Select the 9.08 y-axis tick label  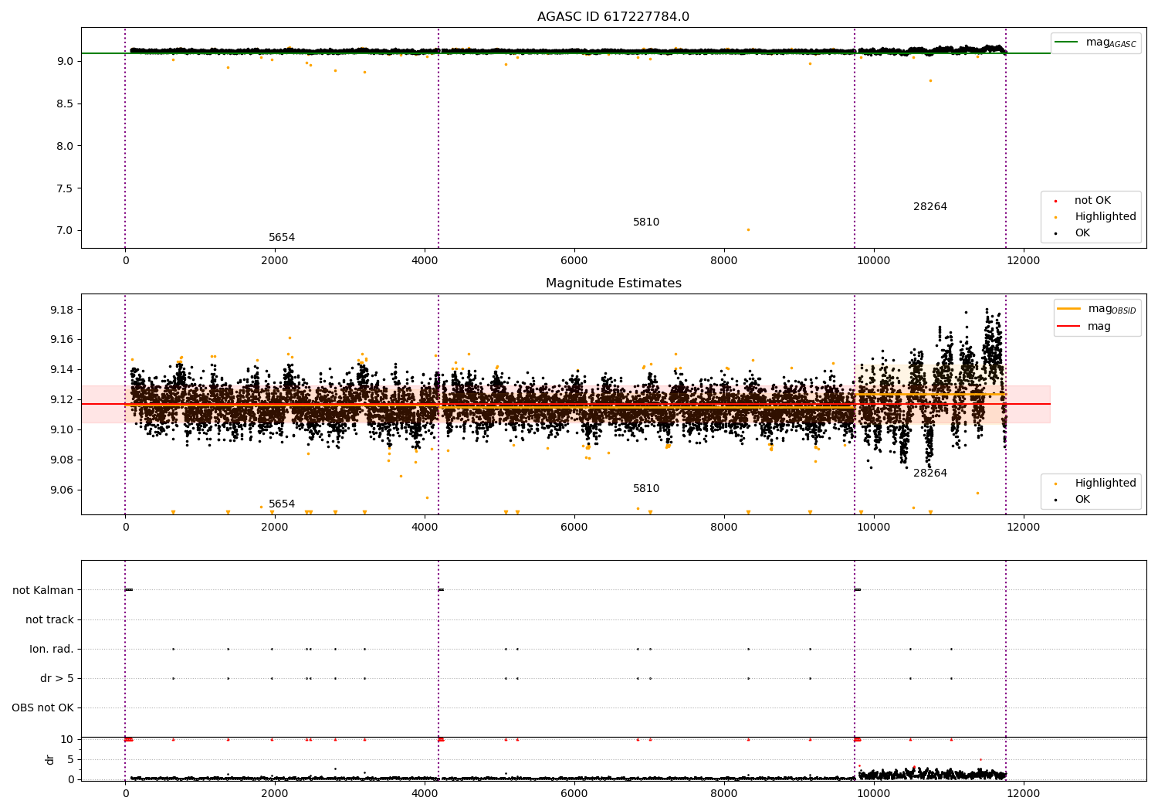coord(62,460)
